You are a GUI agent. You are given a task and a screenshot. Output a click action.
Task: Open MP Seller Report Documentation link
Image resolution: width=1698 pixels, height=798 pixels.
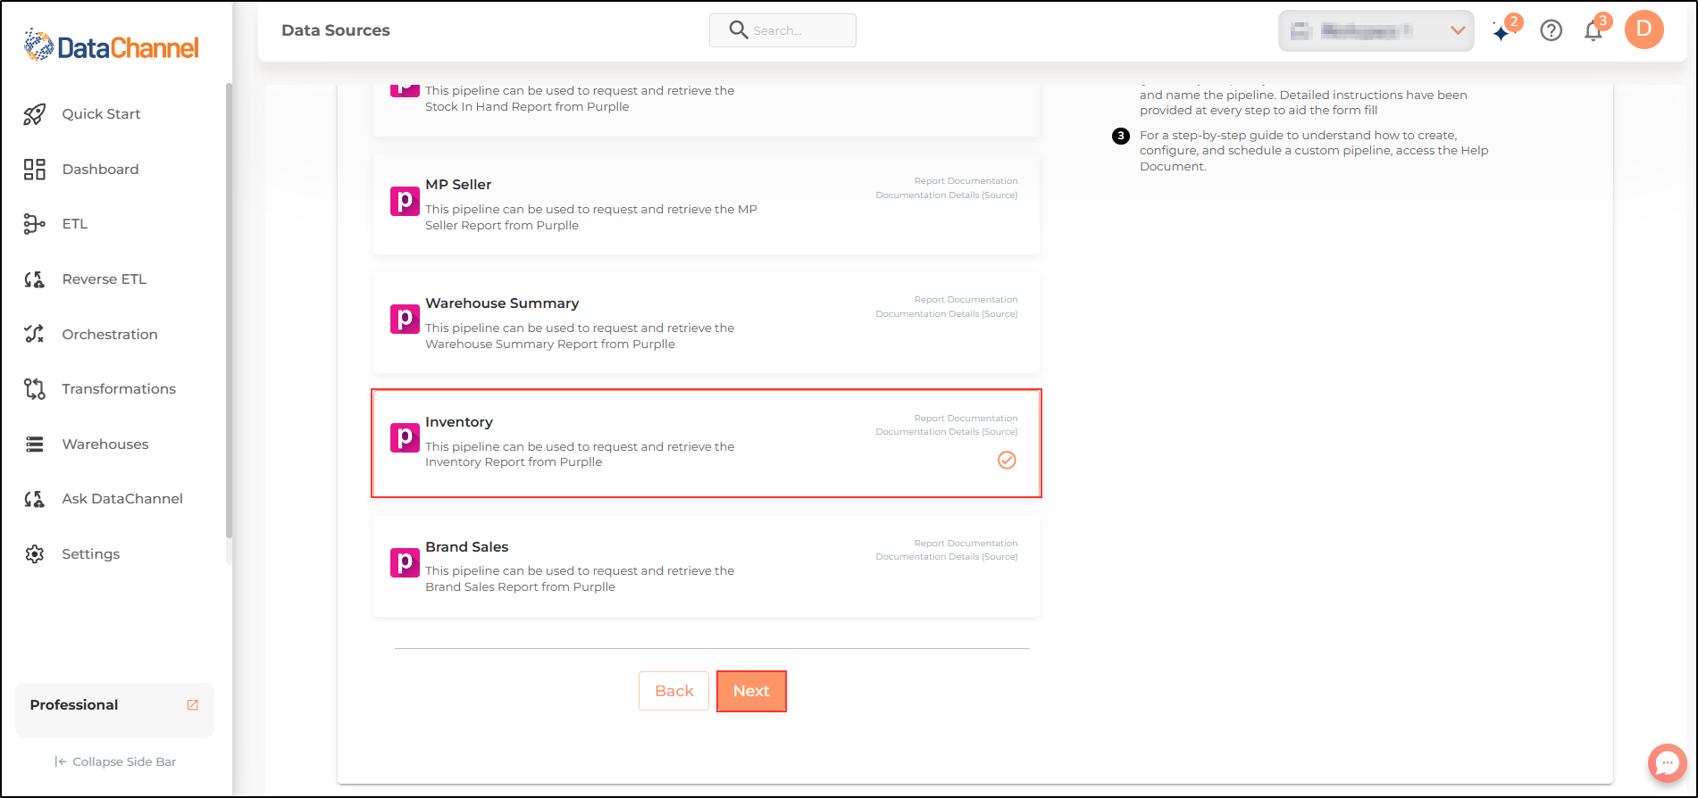pyautogui.click(x=966, y=181)
